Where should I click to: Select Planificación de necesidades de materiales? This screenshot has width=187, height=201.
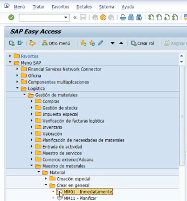tap(83, 140)
